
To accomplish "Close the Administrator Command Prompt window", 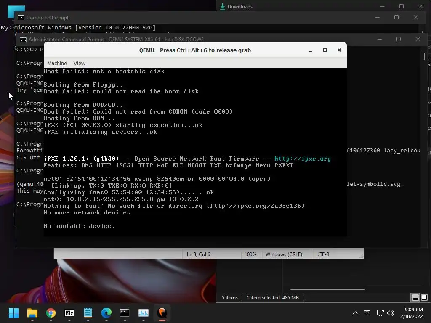I will (418, 39).
